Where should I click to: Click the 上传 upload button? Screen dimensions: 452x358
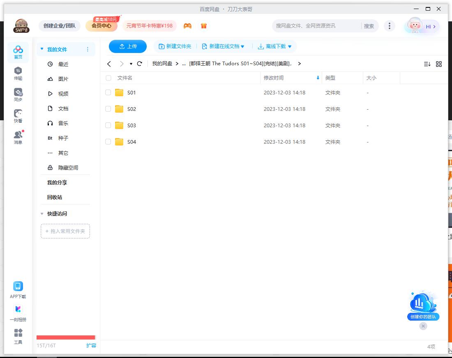127,46
